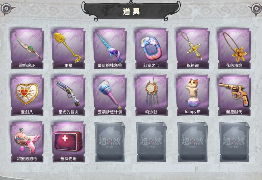This screenshot has width=262, height=180.
Task: Open the 幻宠之门 pet device card
Action: [151, 49]
